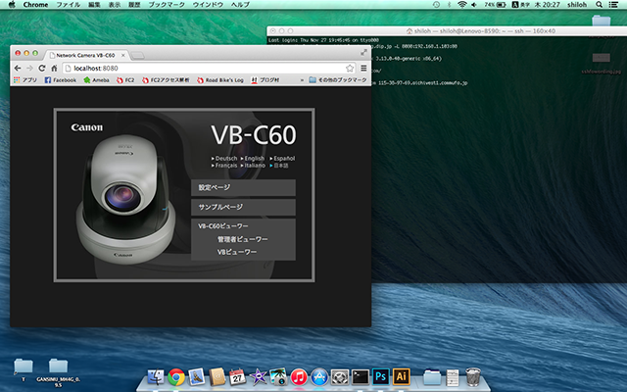Image resolution: width=627 pixels, height=392 pixels.
Task: Click the battery status in menu bar
Action: (495, 5)
